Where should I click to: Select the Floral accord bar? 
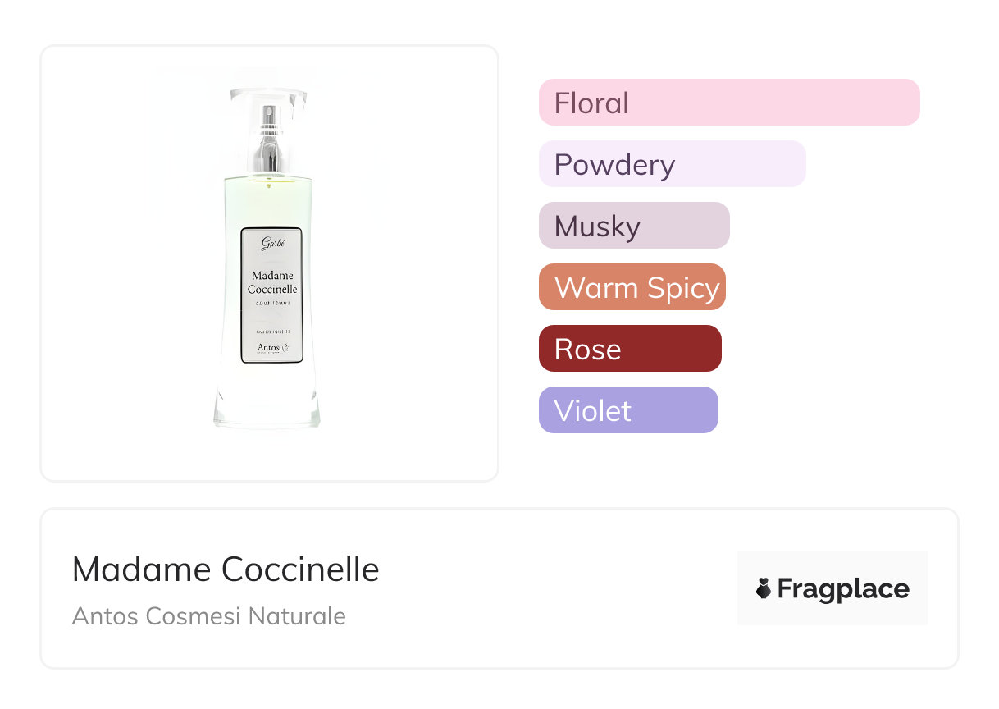pyautogui.click(x=728, y=103)
